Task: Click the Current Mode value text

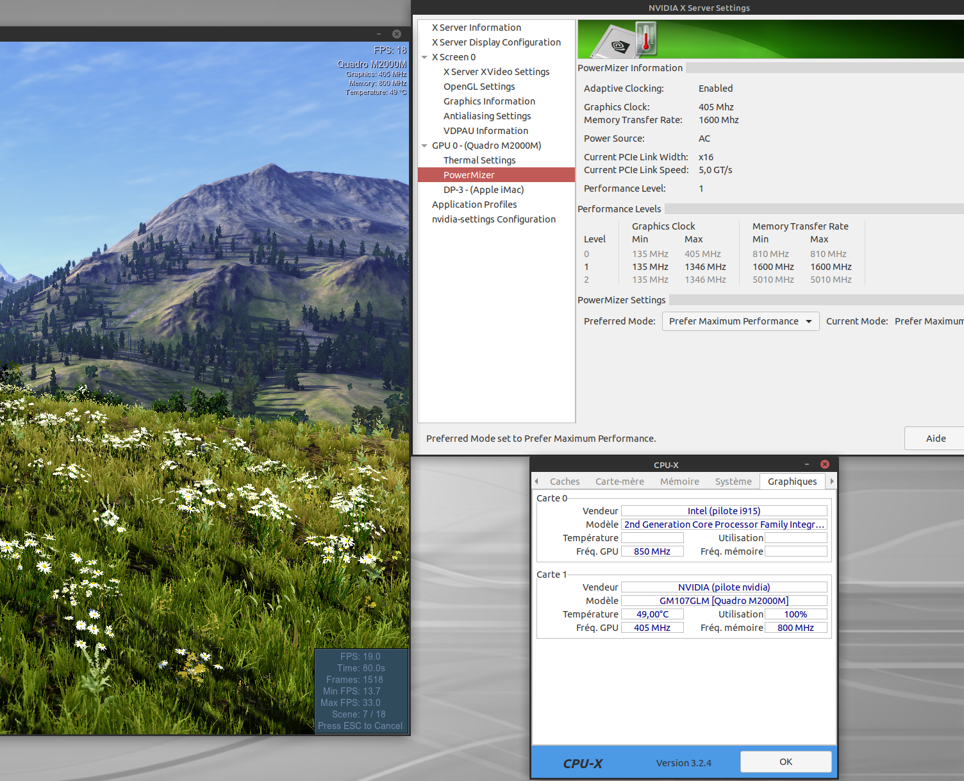Action: pos(929,321)
